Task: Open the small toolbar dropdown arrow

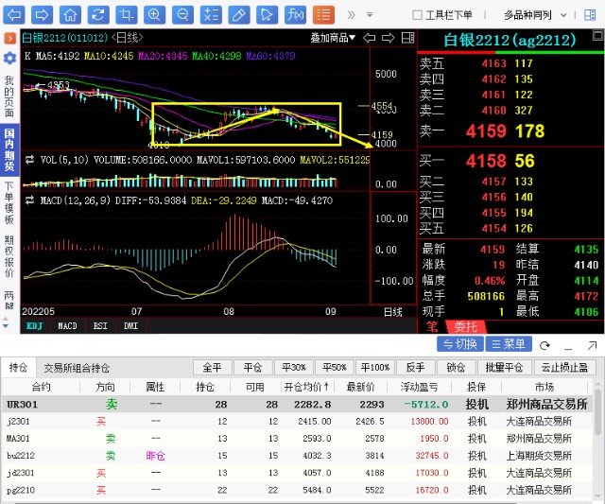Action: pyautogui.click(x=370, y=15)
